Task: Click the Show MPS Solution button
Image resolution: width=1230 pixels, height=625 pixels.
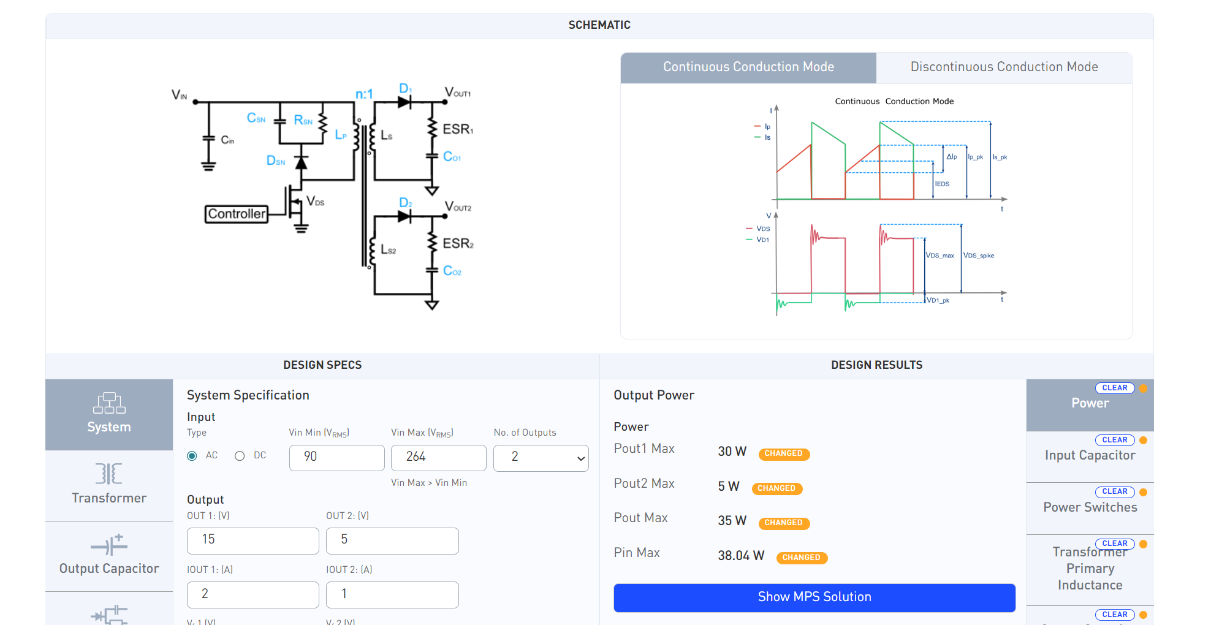Action: 814,597
